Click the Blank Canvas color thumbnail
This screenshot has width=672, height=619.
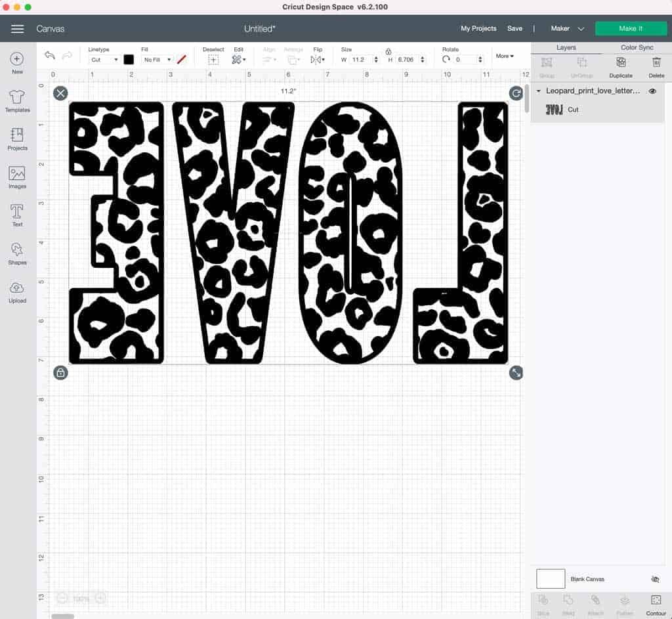pyautogui.click(x=551, y=579)
